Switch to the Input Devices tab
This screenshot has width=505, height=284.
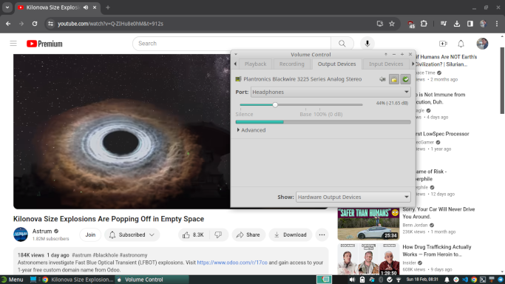click(x=386, y=64)
